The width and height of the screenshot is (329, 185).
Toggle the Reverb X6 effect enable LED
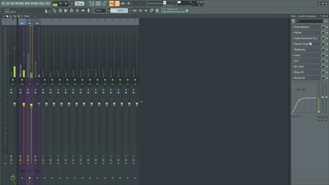pos(327,78)
